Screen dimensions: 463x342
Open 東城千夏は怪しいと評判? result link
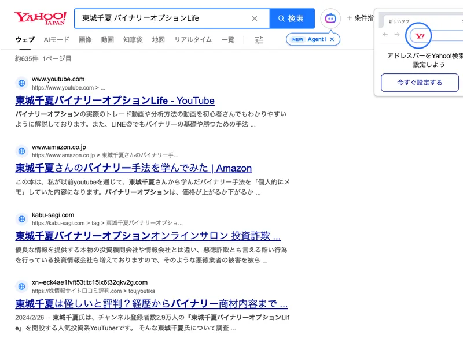(152, 304)
